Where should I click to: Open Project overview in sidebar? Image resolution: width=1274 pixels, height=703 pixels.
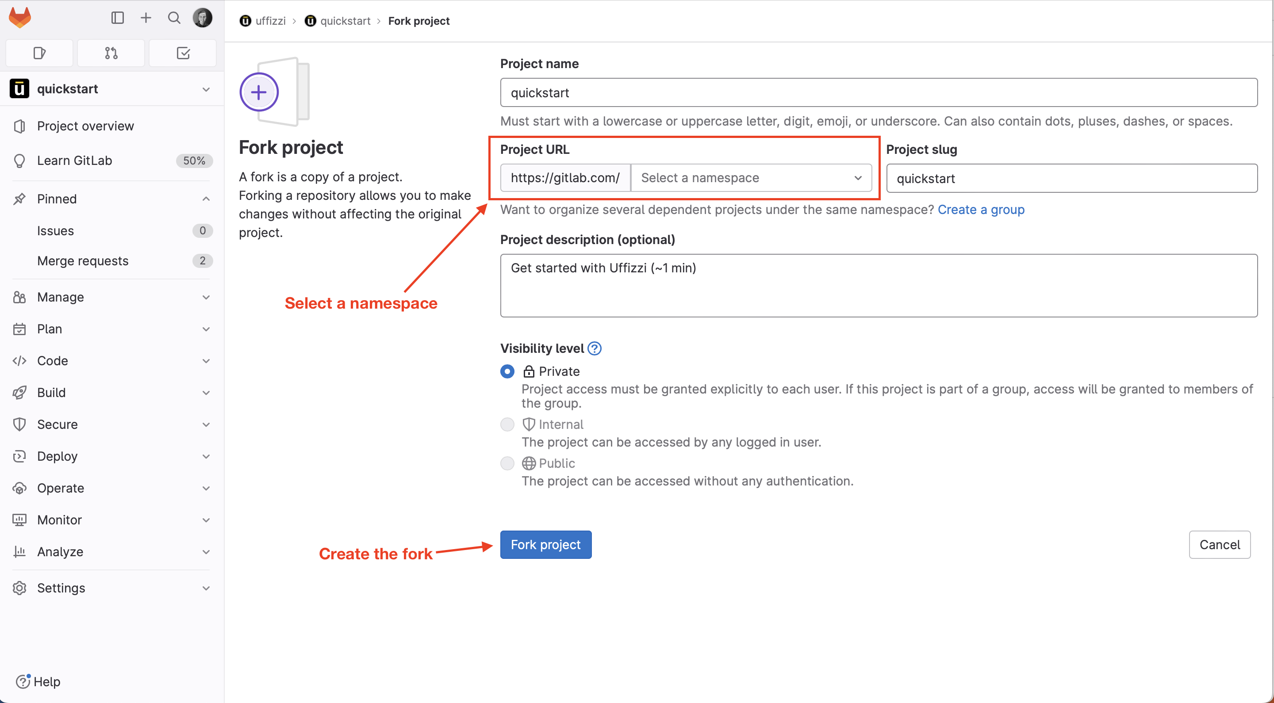85,126
